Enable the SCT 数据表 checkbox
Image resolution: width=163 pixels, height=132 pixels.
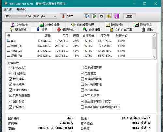(x=82, y=95)
